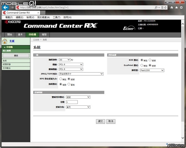The height and width of the screenshot is (148, 186).
Task: Open favorites with the star icon
Action: point(176,8)
